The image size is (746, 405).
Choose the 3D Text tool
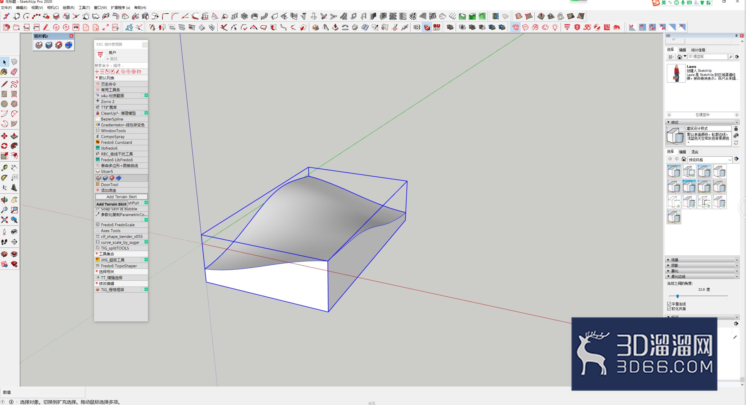click(x=14, y=188)
